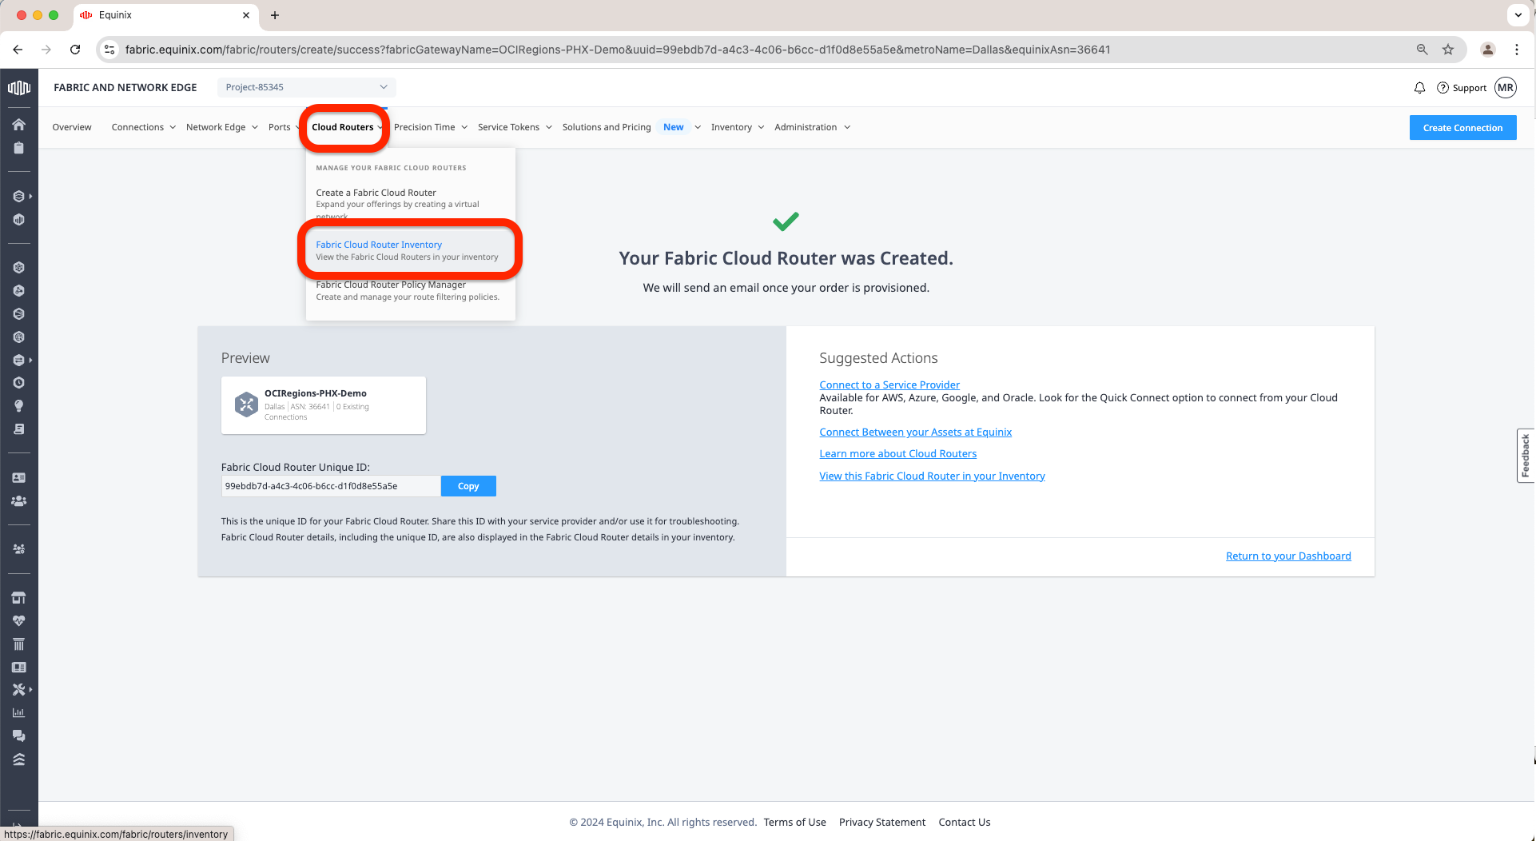
Task: Open the Contact Us footer link
Action: coord(964,822)
